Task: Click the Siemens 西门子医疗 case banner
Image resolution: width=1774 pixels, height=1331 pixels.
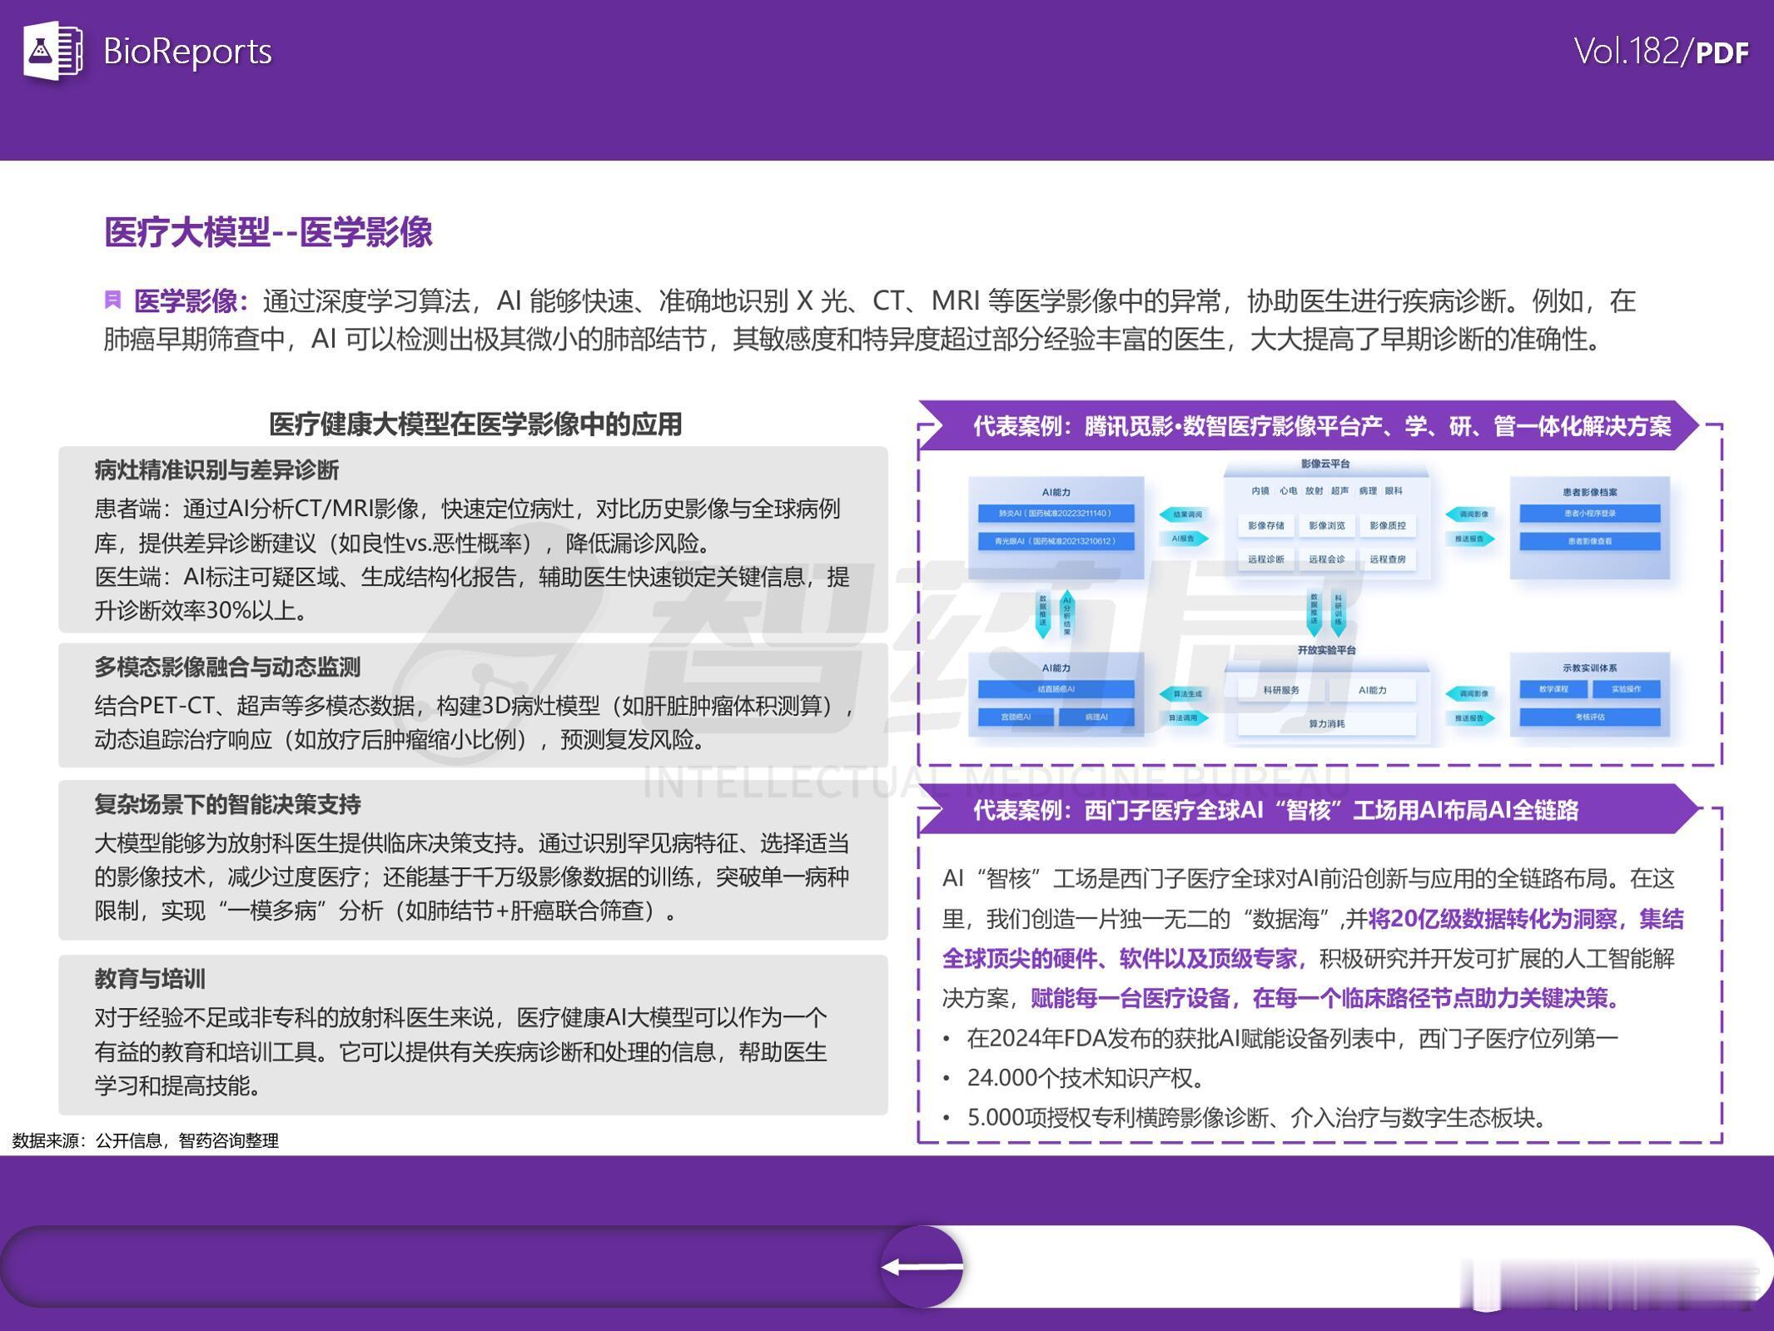Action: pyautogui.click(x=1309, y=809)
